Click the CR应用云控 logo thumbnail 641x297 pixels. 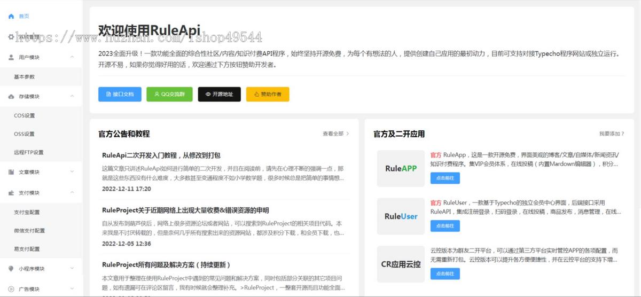coord(401,264)
